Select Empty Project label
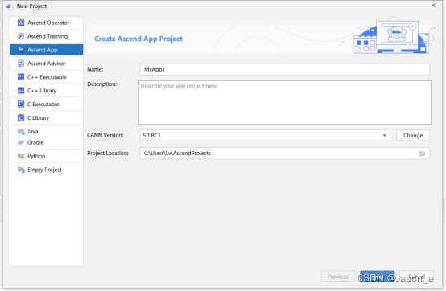Image resolution: width=446 pixels, height=291 pixels. pos(44,170)
